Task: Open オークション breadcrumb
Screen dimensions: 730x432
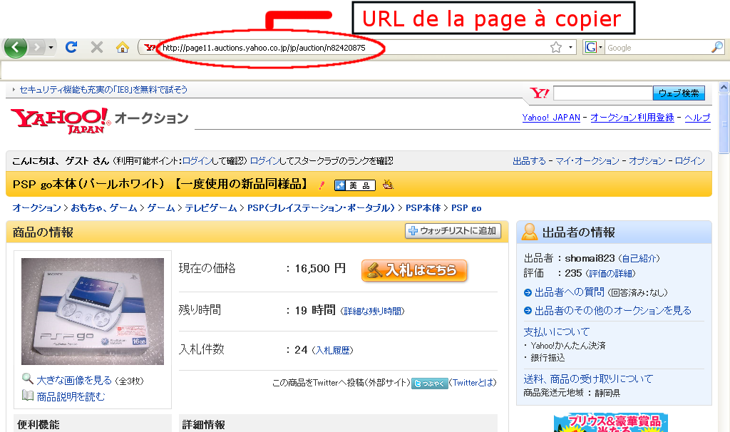Action: tap(37, 207)
